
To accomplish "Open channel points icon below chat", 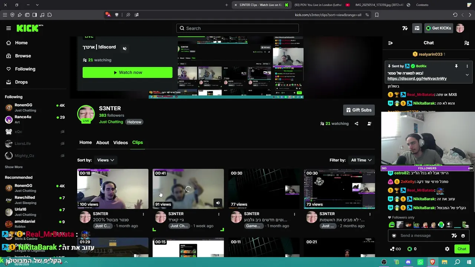I will pos(395,249).
